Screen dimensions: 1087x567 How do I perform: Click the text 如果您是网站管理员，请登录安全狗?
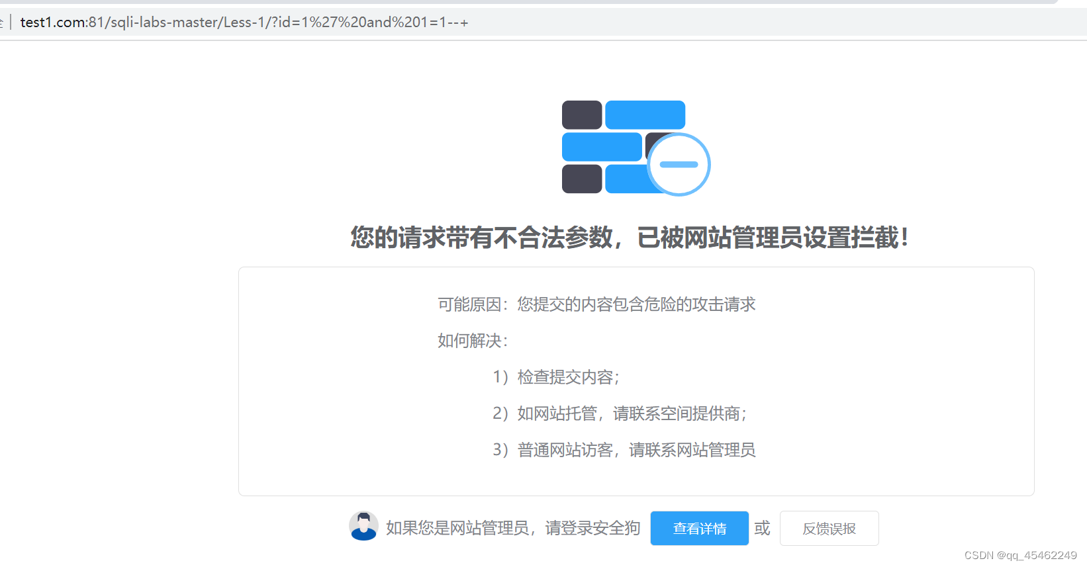(513, 528)
